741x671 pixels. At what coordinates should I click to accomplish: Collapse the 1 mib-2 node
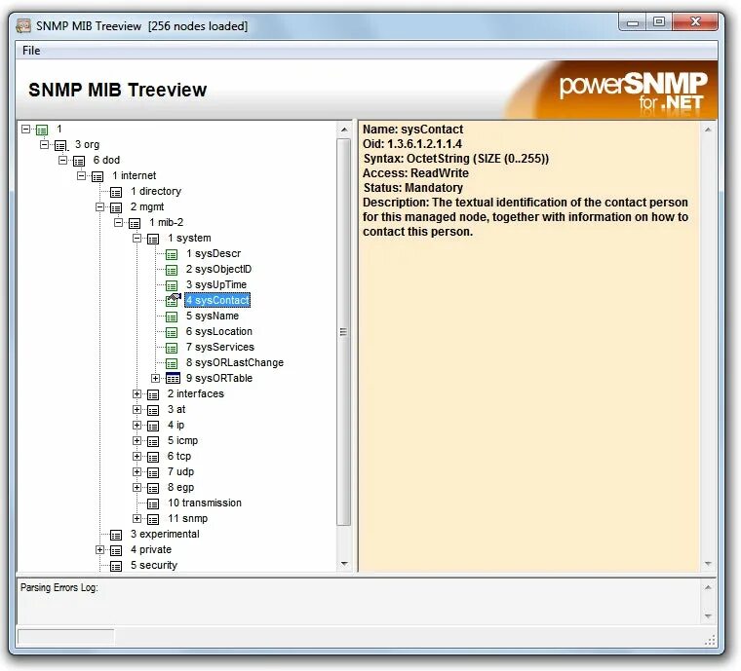point(119,222)
